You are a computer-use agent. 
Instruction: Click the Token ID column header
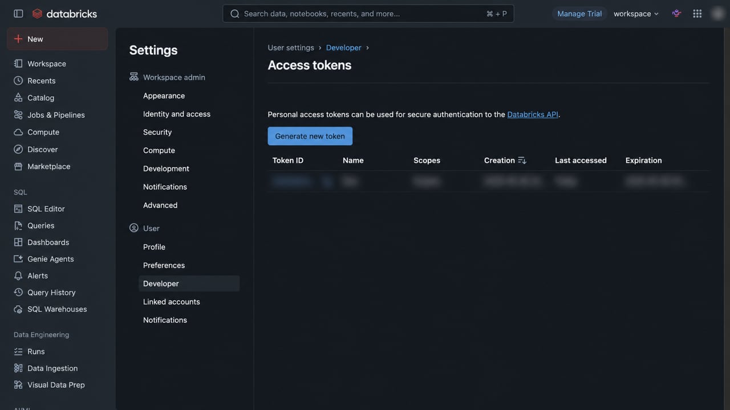point(288,161)
